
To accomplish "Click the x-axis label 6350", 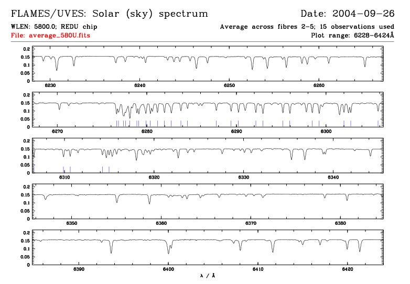I will (x=72, y=223).
